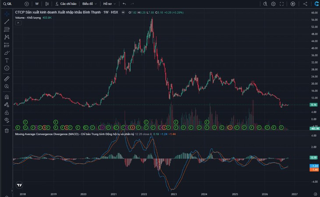Click the TradingView logo badge
The height and width of the screenshot is (197, 320).
click(x=19, y=185)
